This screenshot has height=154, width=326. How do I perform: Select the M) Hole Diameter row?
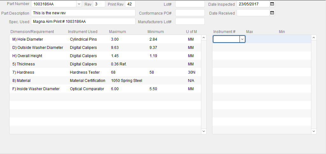tap(105, 39)
